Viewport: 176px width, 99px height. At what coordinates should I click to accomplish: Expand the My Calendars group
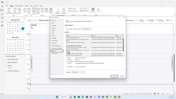click(x=6, y=56)
